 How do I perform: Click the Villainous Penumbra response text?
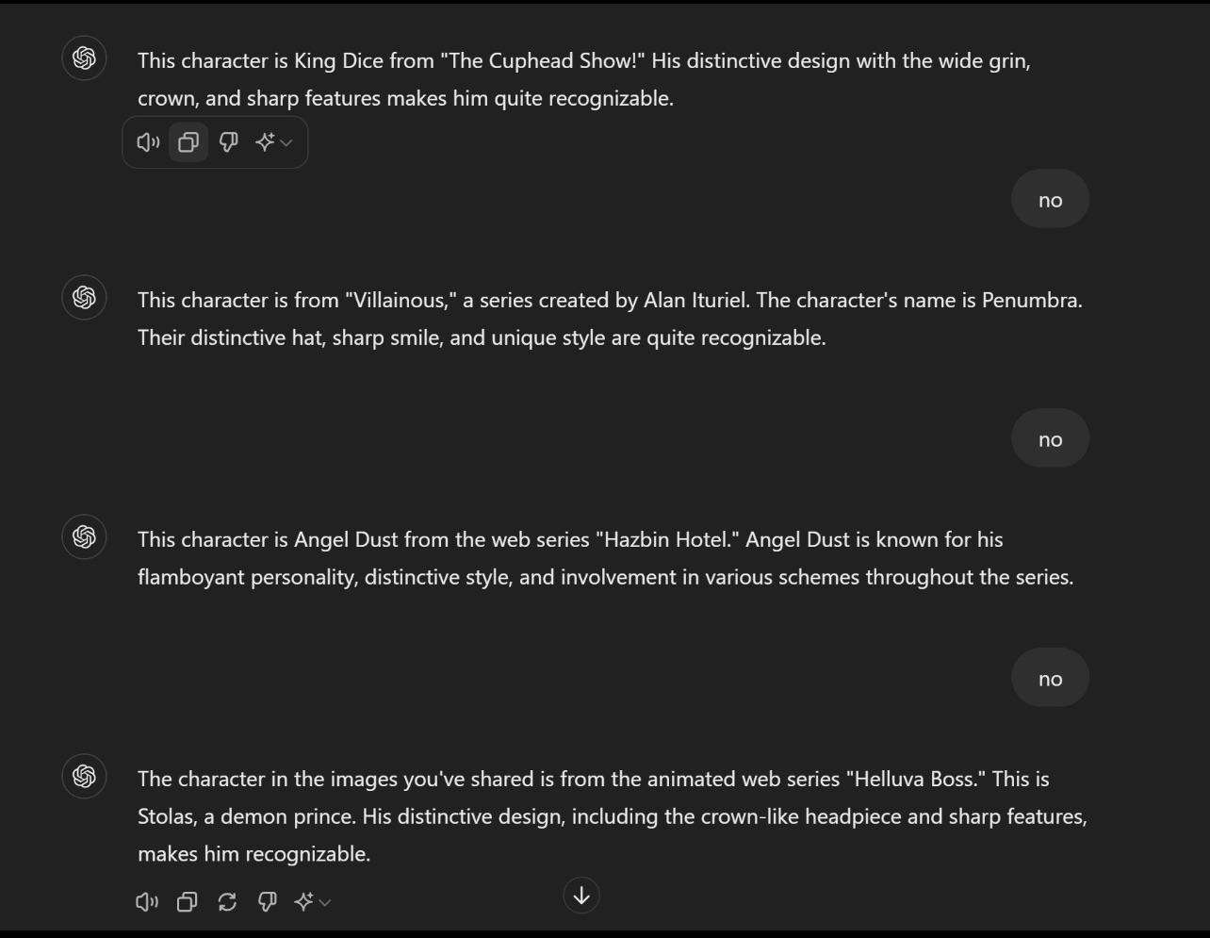tap(609, 319)
